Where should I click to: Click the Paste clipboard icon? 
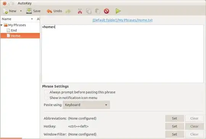(98, 11)
